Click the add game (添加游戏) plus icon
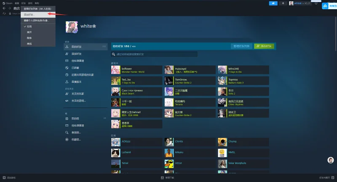The width and height of the screenshot is (337, 182). tap(4, 178)
